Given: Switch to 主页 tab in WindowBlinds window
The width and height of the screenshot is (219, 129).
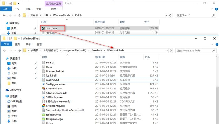Looking at the screenshot, I should pos(18,44).
